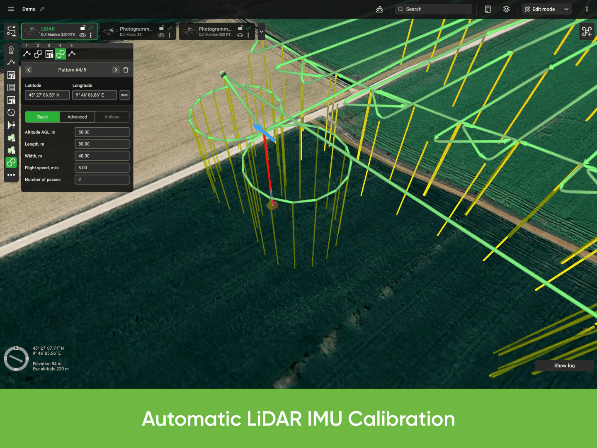597x448 pixels.
Task: Click the Altitude AGL input field
Action: coord(102,132)
